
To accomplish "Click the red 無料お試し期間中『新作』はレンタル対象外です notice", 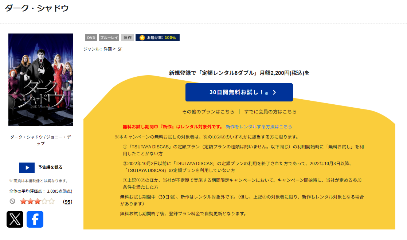I will [x=173, y=127].
